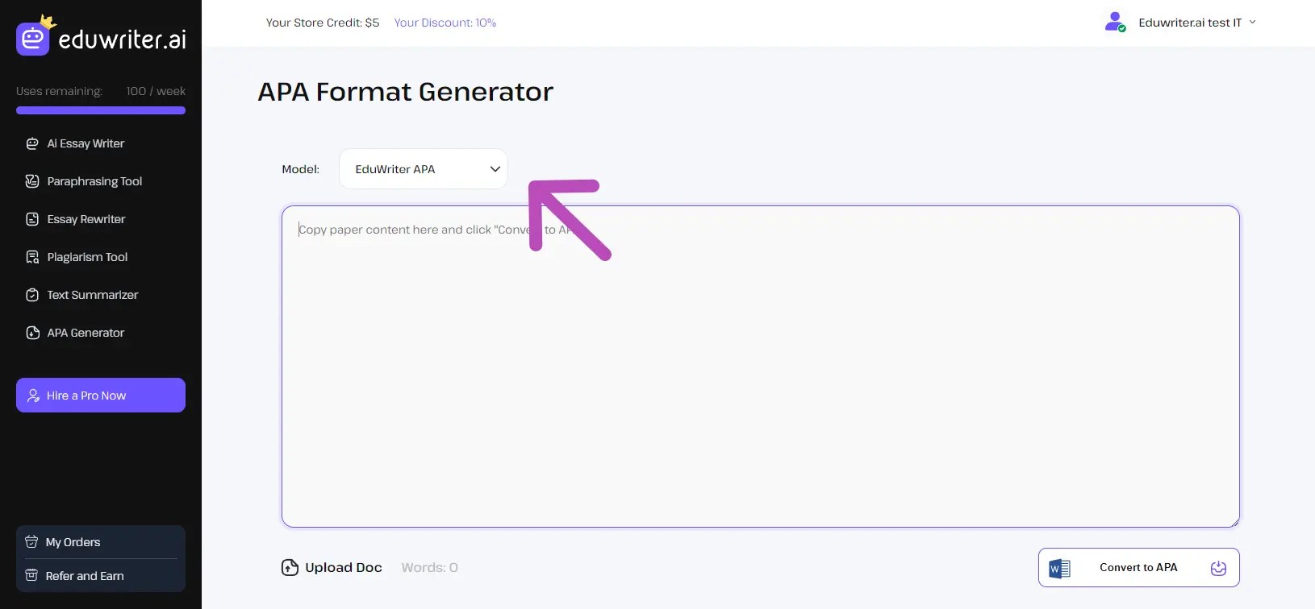Click the chevron arrow of the Model dropdown

click(x=495, y=169)
